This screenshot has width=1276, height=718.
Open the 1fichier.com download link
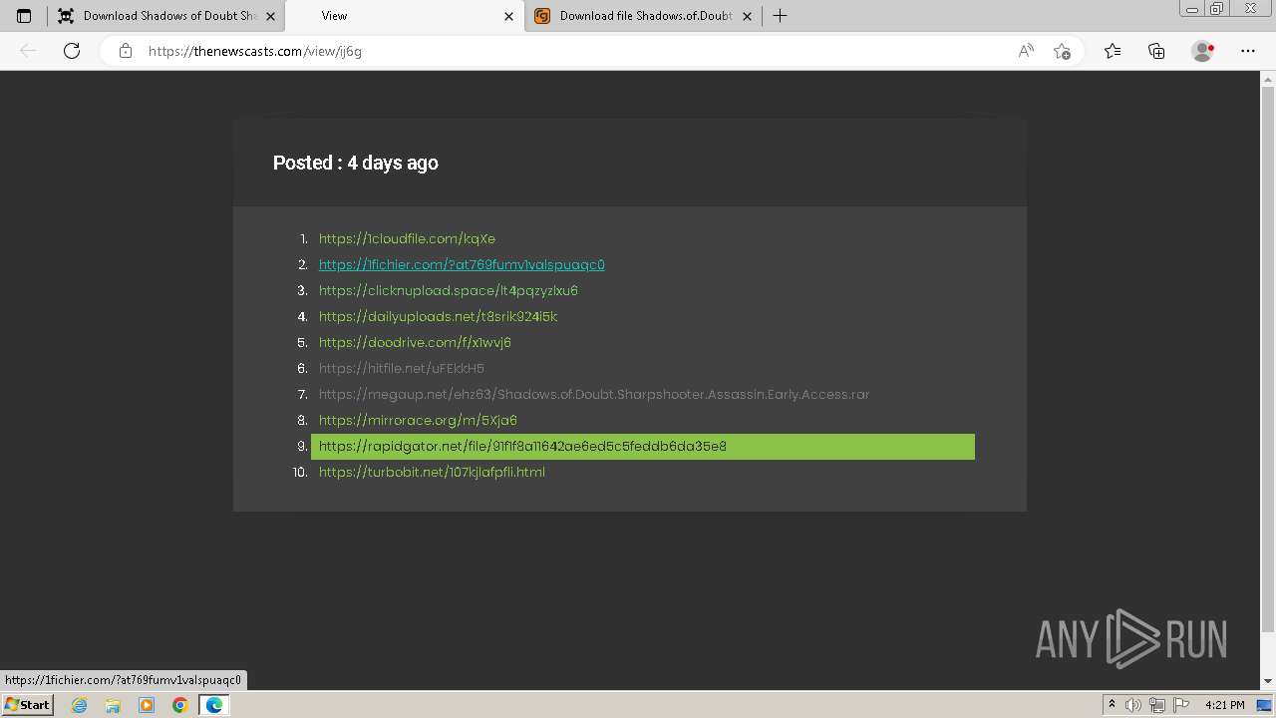[462, 264]
